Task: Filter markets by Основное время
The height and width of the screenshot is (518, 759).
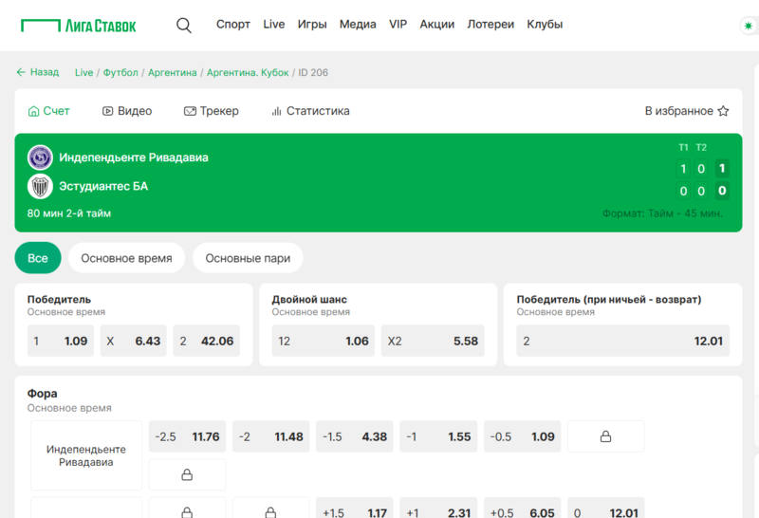Action: [126, 258]
